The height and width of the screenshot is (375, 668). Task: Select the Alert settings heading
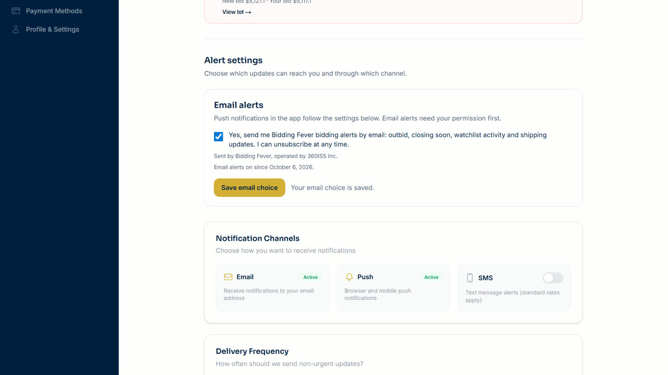(x=233, y=60)
